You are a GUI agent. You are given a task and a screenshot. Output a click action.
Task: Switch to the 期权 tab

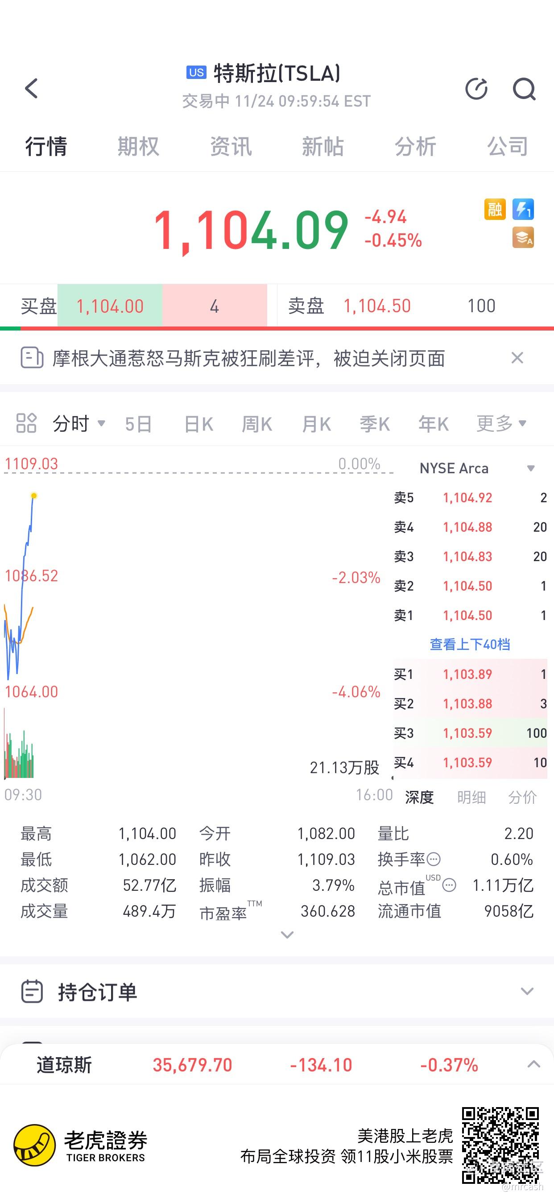pyautogui.click(x=138, y=146)
